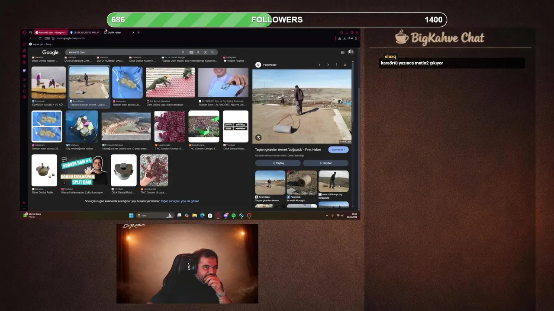The height and width of the screenshot is (311, 554).
Task: Open Task View on the taskbar
Action: point(179,215)
